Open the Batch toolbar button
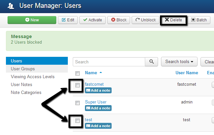 pyautogui.click(x=199, y=20)
